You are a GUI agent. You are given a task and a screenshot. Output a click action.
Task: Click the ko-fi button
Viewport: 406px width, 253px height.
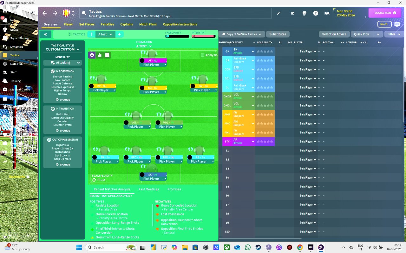tap(384, 24)
